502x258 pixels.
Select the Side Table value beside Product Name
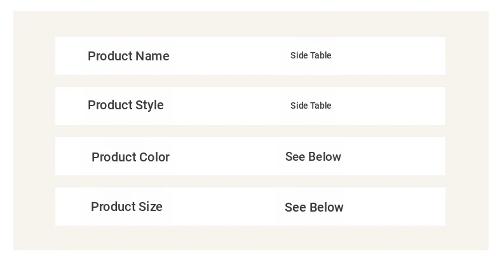(311, 55)
